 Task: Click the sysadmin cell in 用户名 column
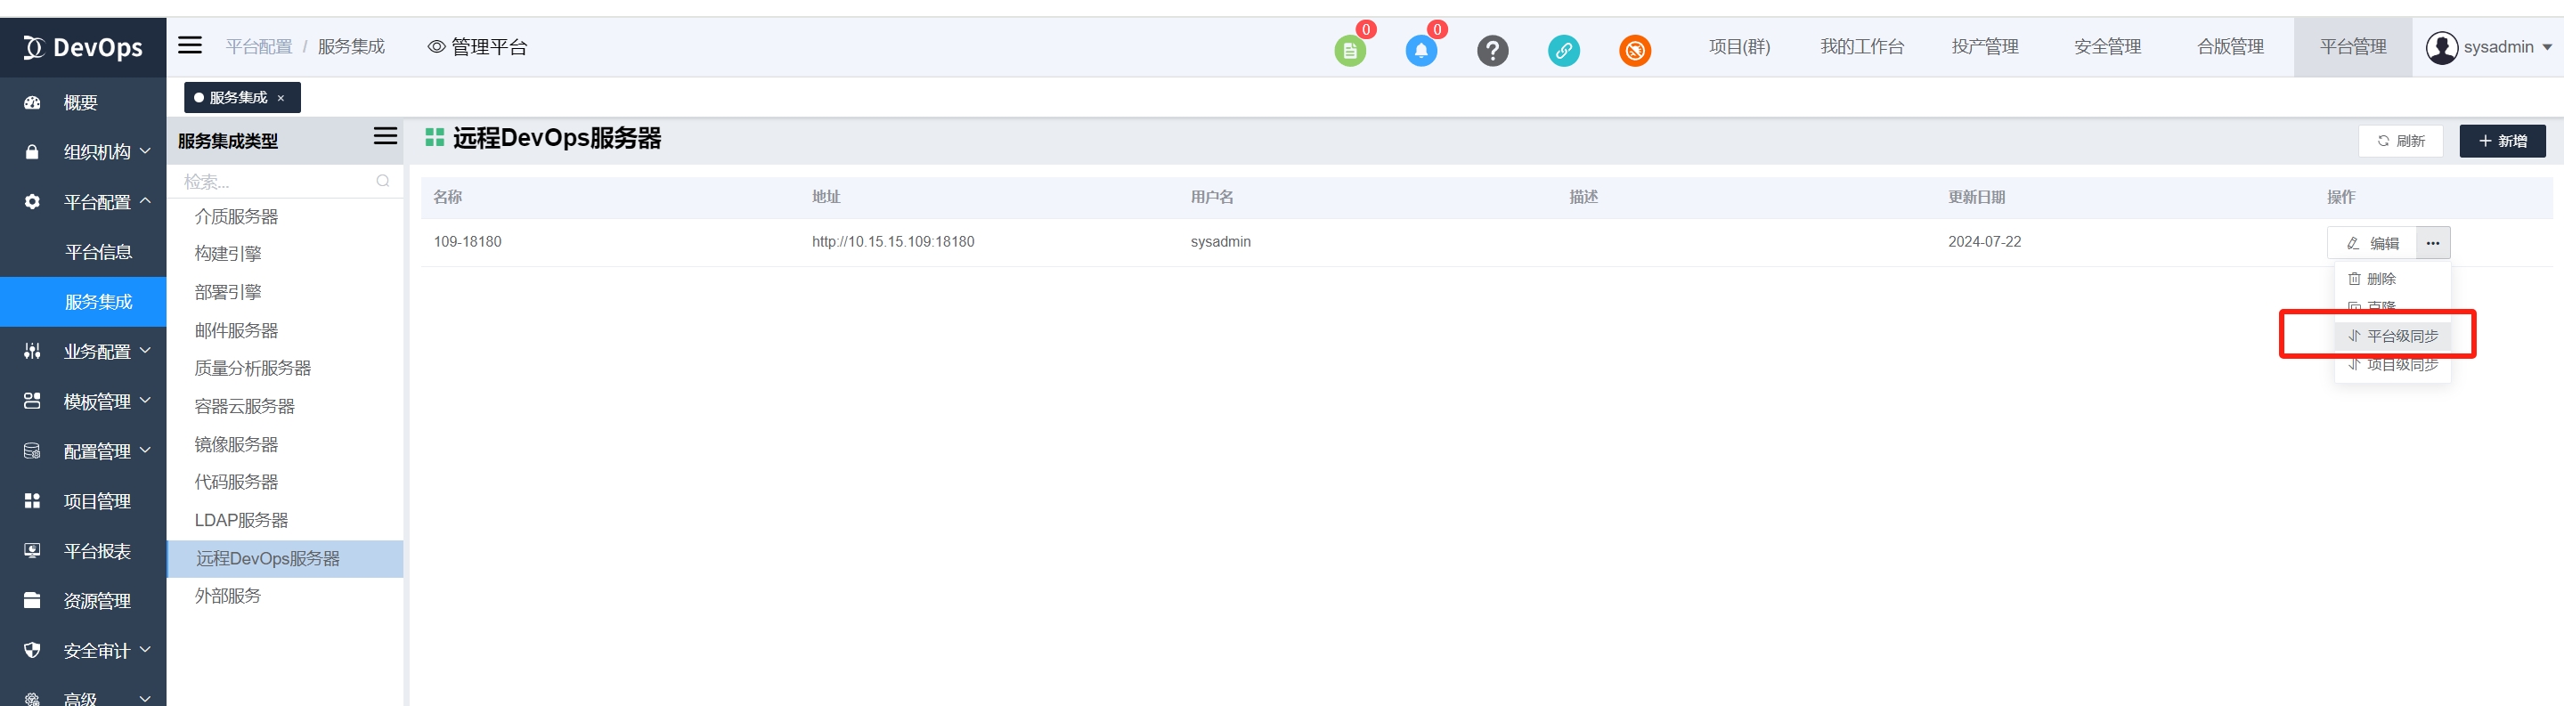click(1220, 241)
